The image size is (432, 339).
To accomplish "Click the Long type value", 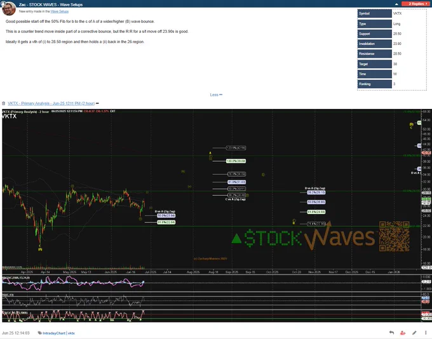I will coord(396,24).
